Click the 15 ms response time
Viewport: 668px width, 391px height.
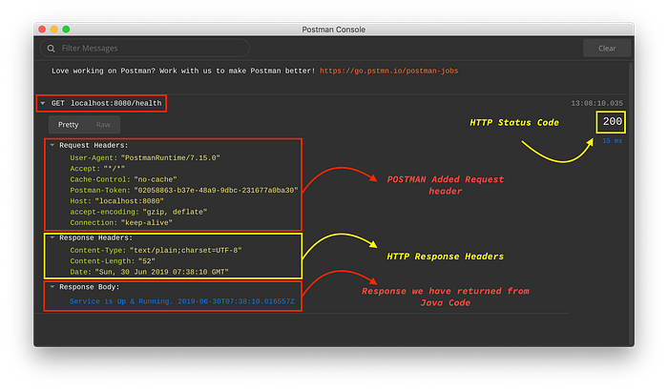pyautogui.click(x=613, y=140)
